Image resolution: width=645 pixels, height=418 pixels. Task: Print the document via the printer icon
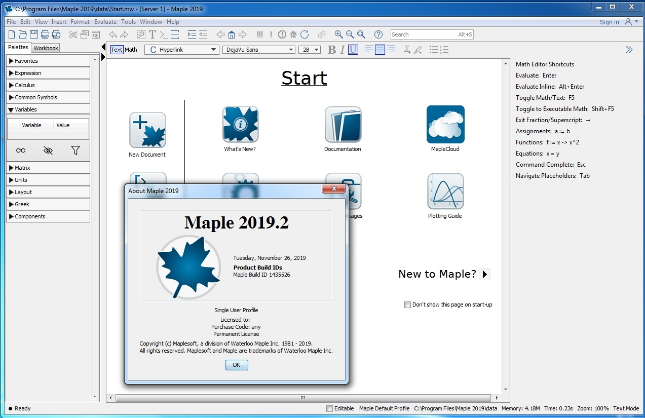(45, 34)
